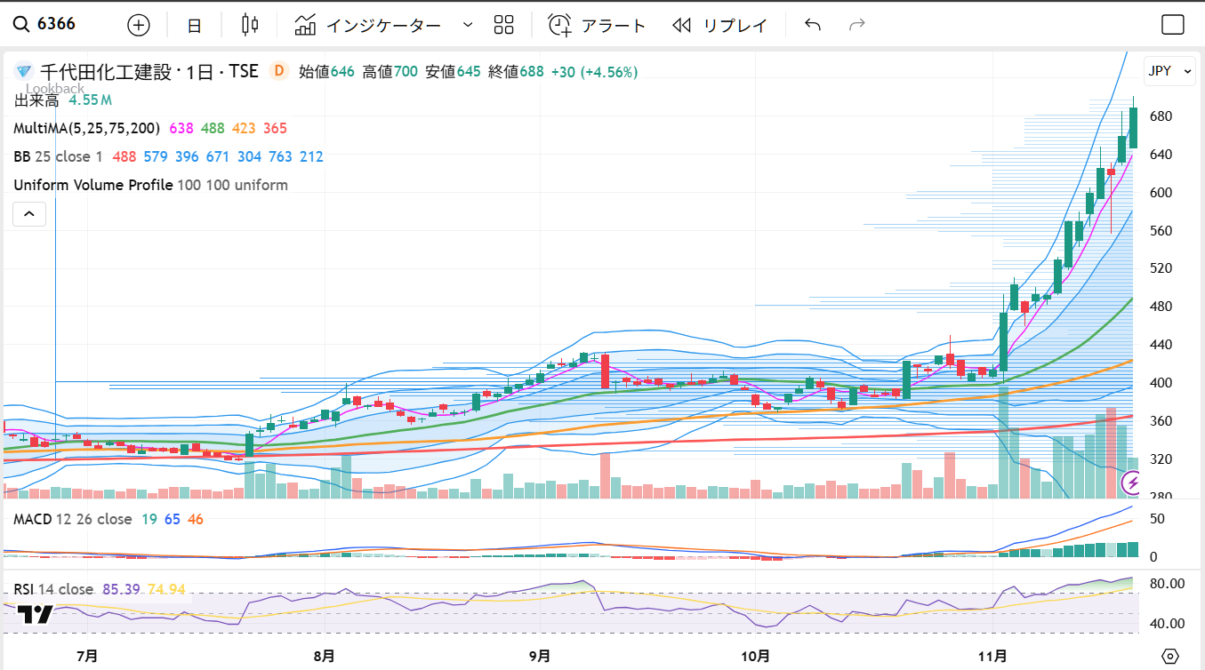Click the purple lightning bolt icon
The height and width of the screenshot is (670, 1205).
(1132, 483)
